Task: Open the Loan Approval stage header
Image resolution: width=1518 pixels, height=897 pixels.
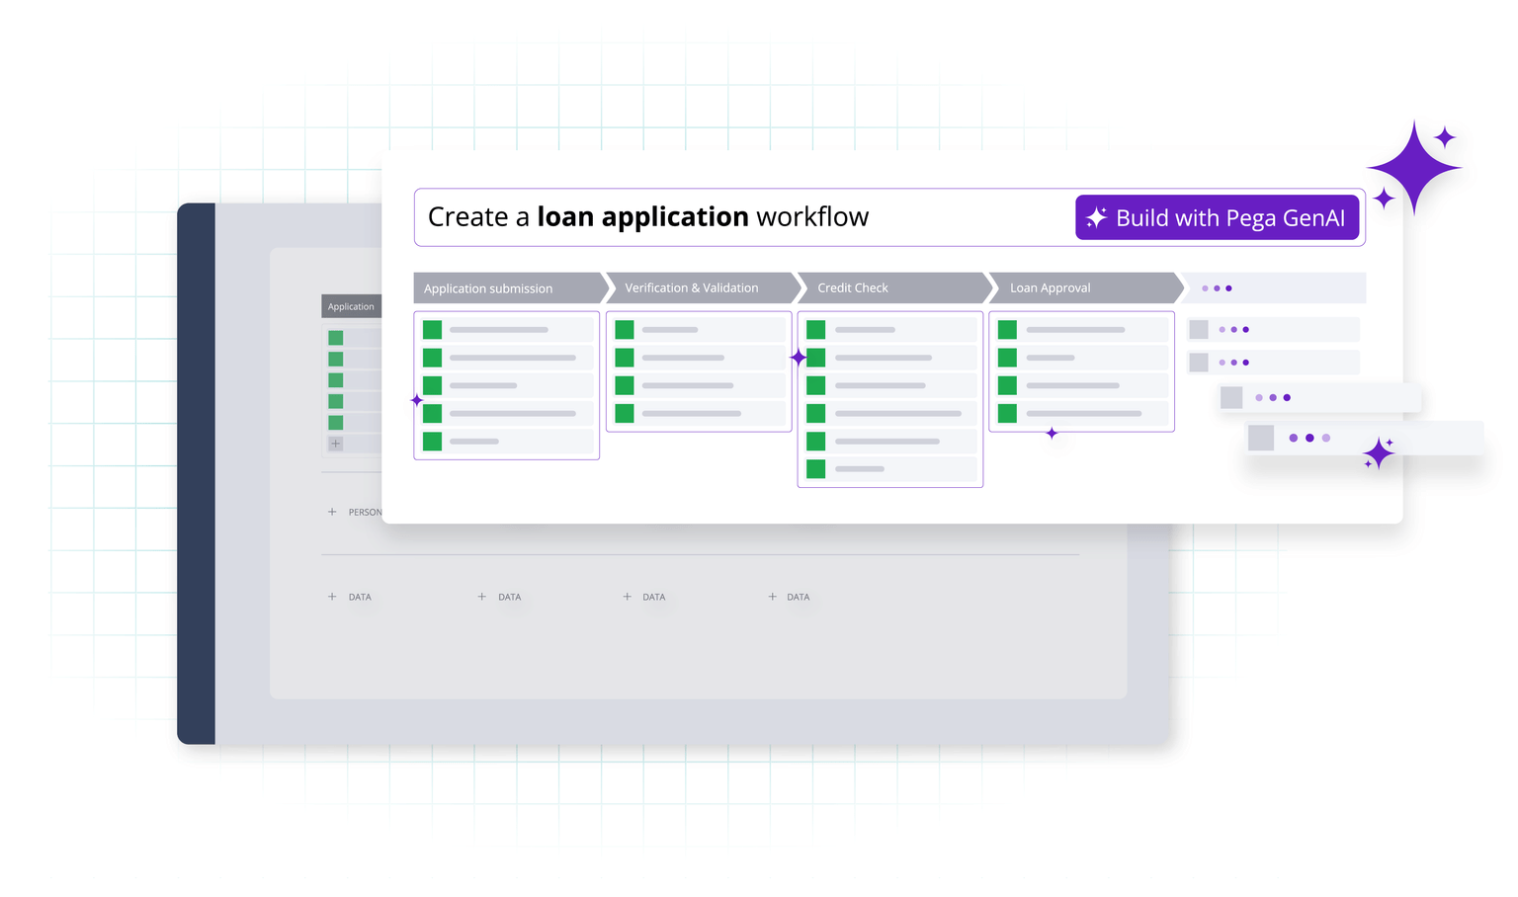Action: (1082, 288)
